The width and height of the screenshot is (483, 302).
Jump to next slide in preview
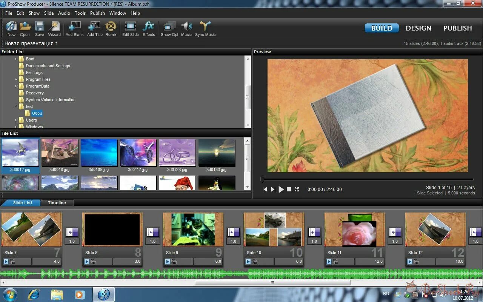point(273,190)
